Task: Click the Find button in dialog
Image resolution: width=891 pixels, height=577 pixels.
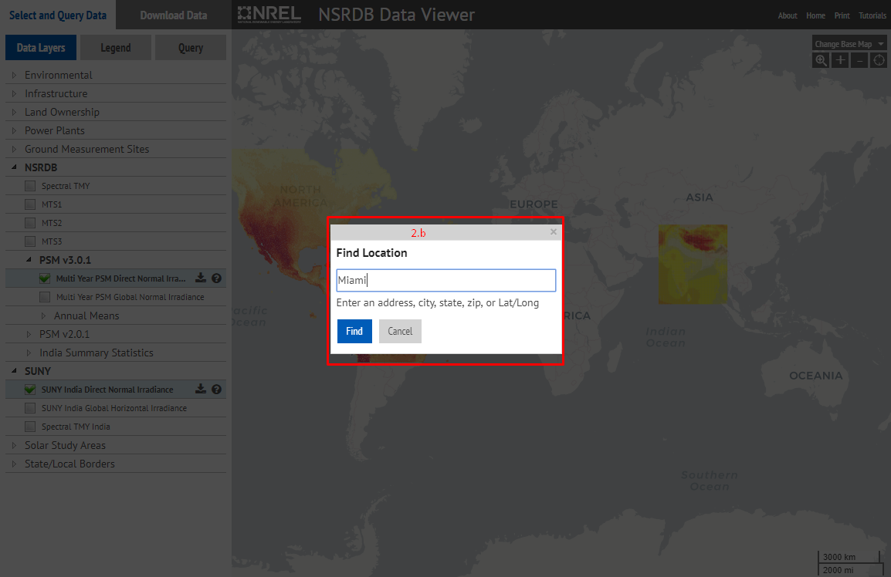Action: pos(354,331)
